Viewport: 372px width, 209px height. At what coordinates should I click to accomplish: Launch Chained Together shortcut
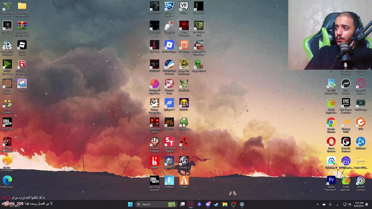(155, 145)
